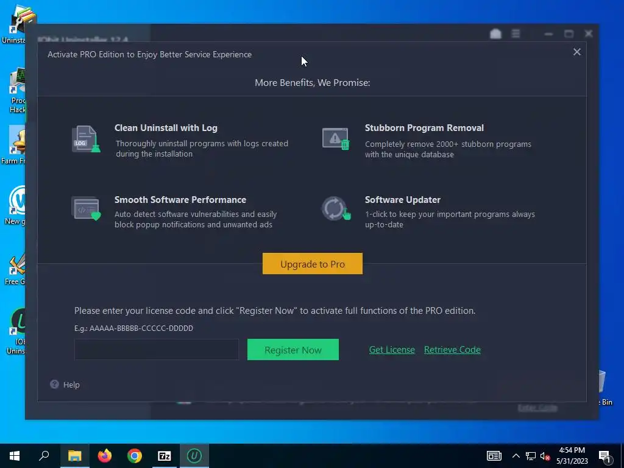Select the IObit Uninstaller desktop shortcut

tap(16, 330)
